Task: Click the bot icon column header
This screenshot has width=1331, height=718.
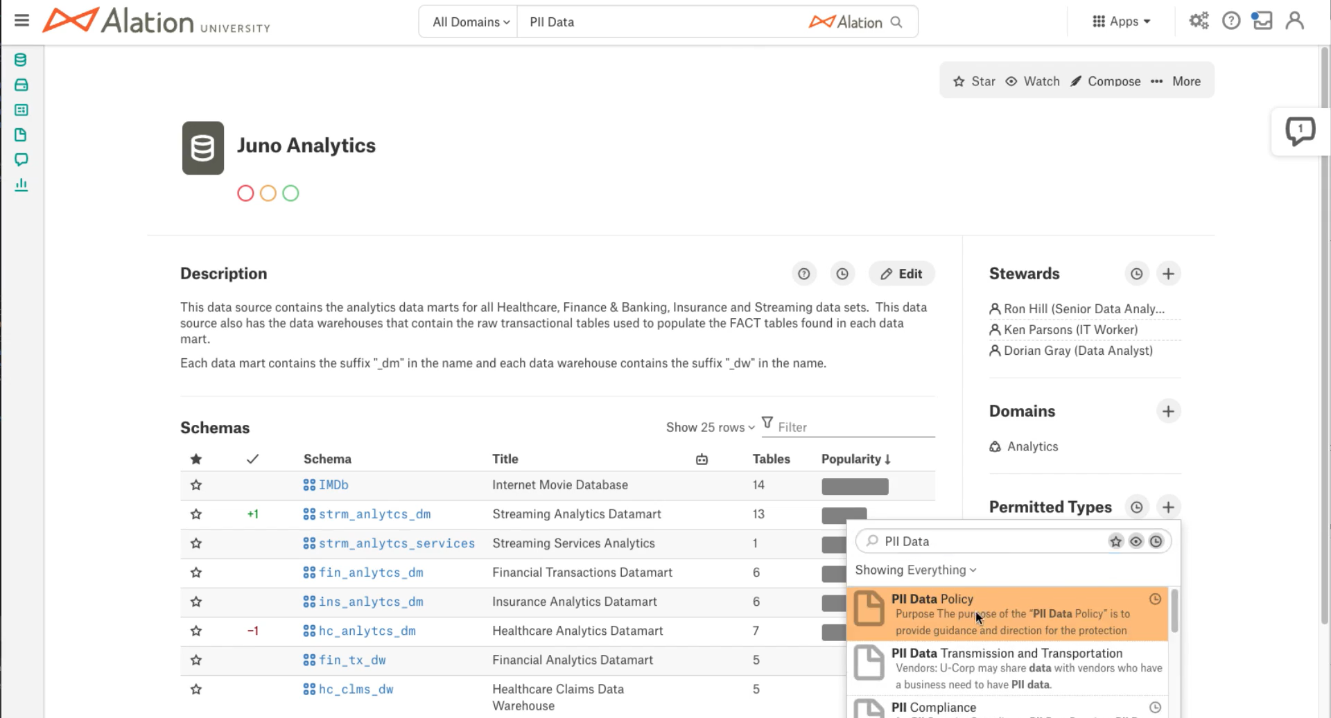Action: click(702, 459)
